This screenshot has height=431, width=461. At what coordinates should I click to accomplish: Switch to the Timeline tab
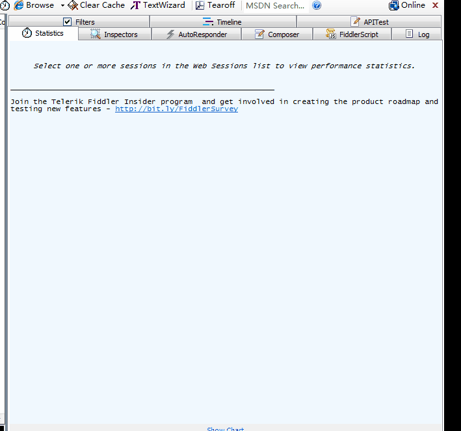click(x=223, y=21)
